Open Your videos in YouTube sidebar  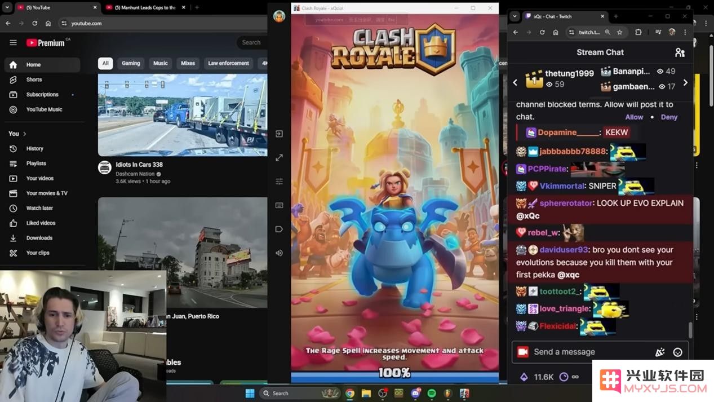click(x=42, y=178)
